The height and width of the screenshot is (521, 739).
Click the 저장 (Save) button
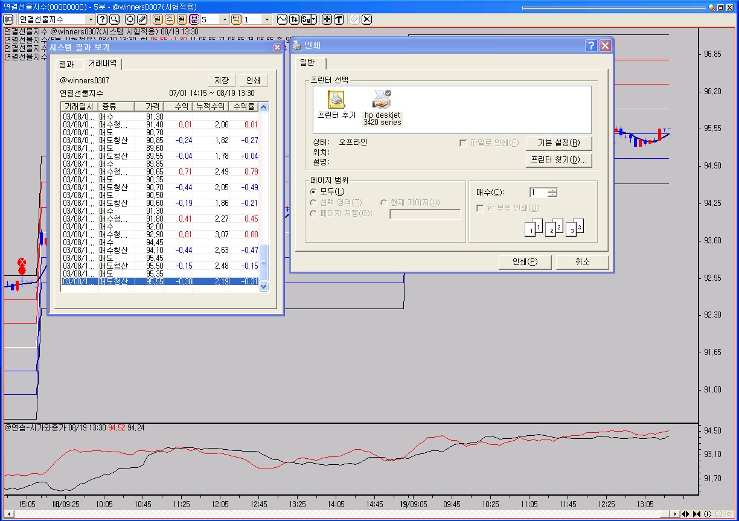[221, 80]
